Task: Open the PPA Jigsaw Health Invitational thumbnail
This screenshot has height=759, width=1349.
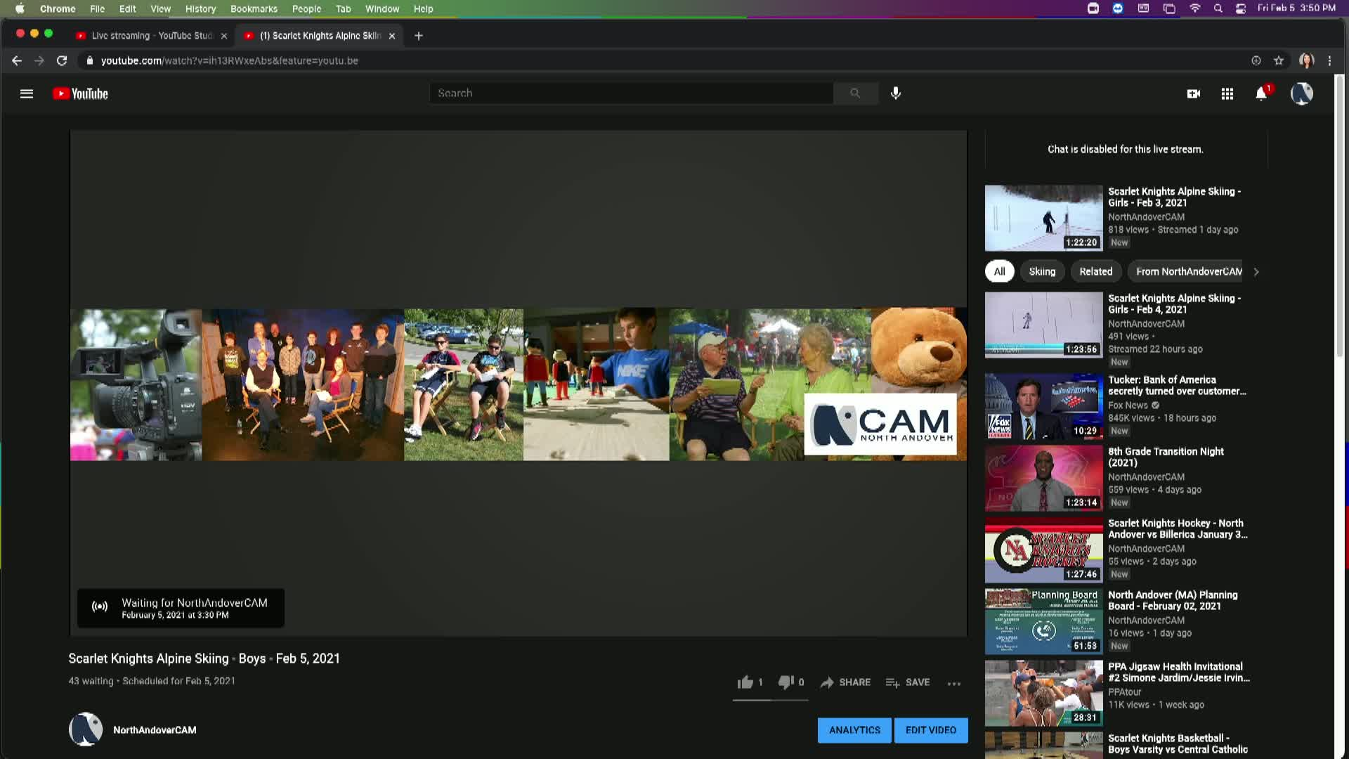Action: coord(1043,693)
